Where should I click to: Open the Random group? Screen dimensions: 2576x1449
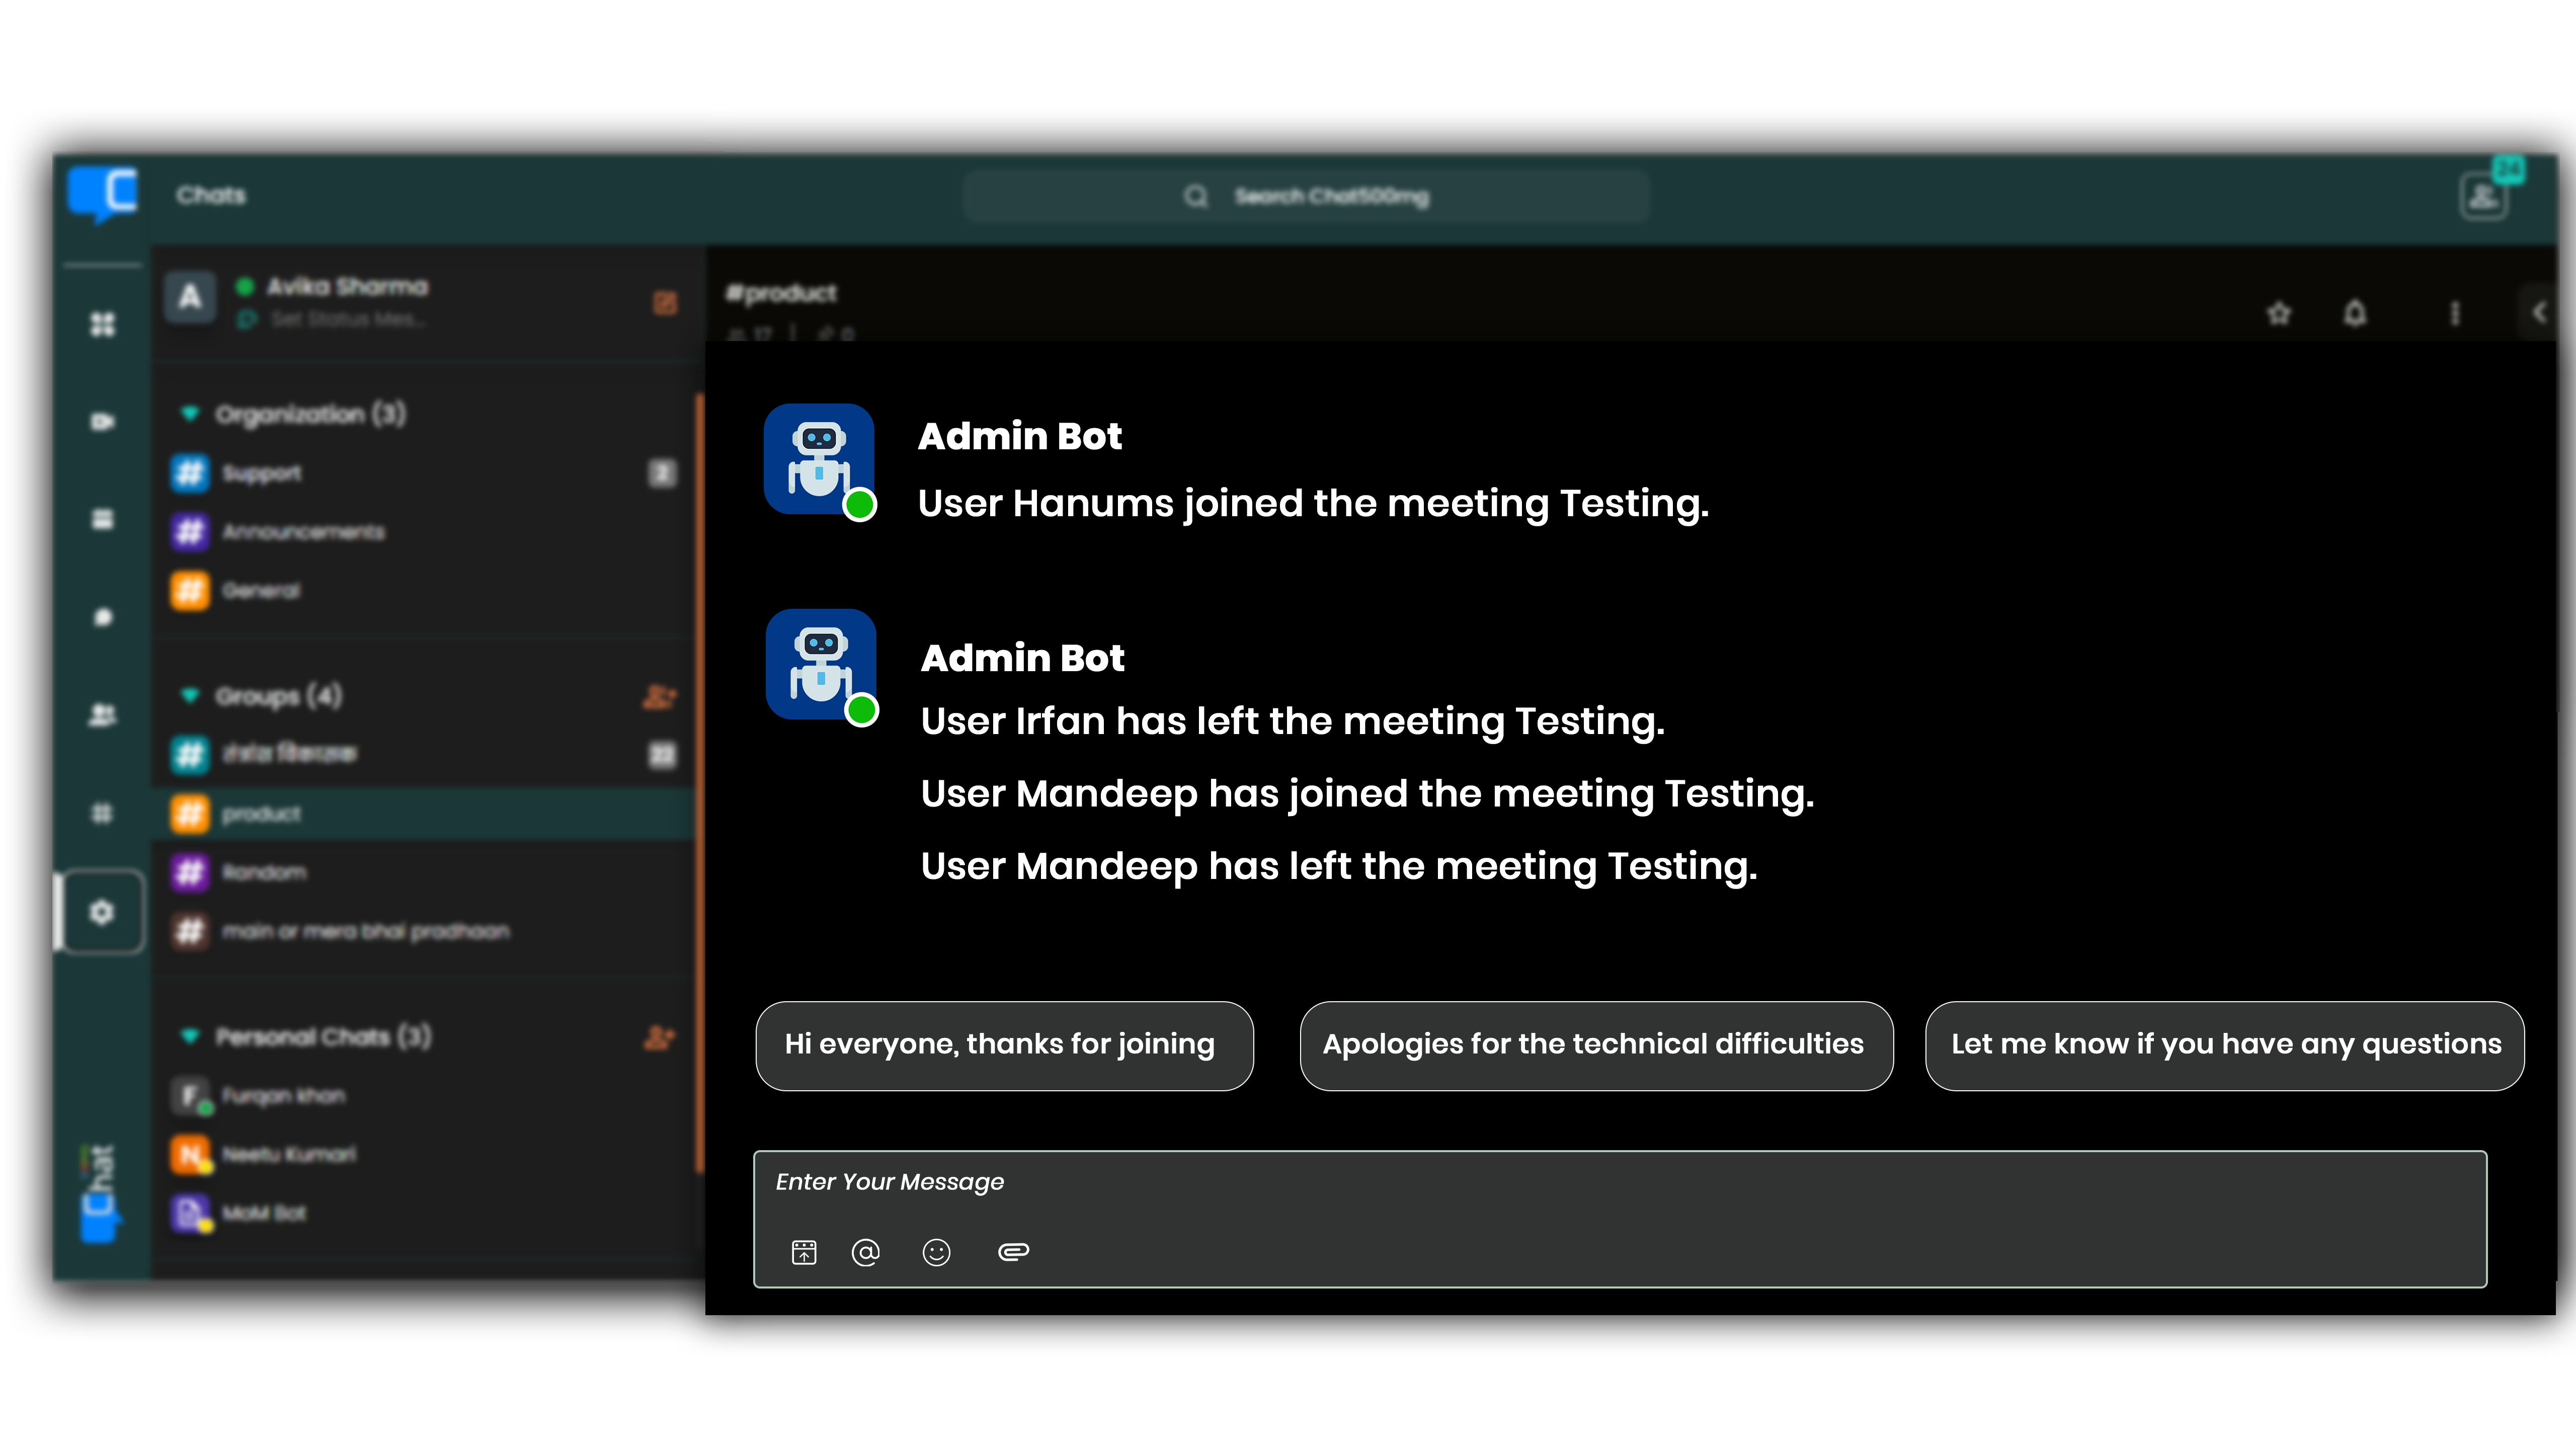click(424, 872)
